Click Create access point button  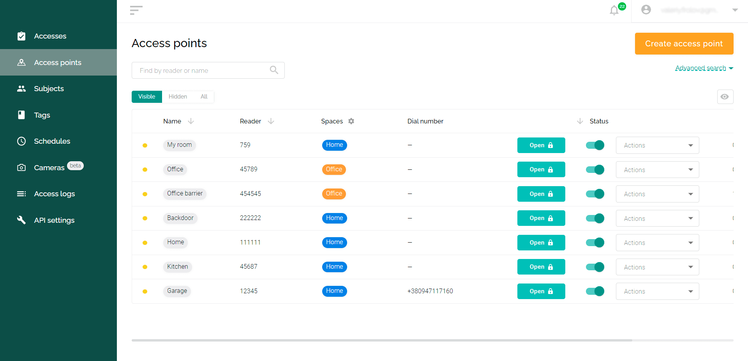pyautogui.click(x=684, y=44)
